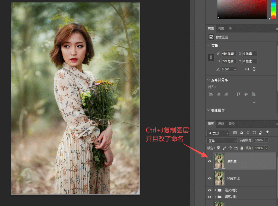Click the rotation angle field
Image resolution: width=278 pixels, height=206 pixels.
pos(227,69)
